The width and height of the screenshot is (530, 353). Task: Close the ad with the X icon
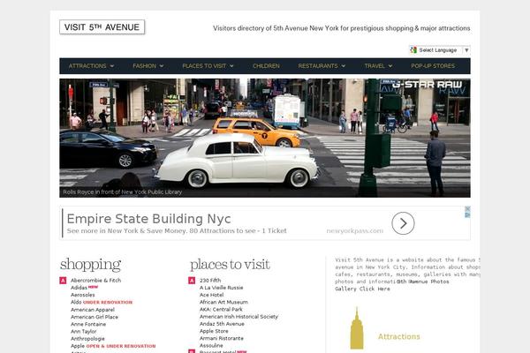tap(467, 209)
